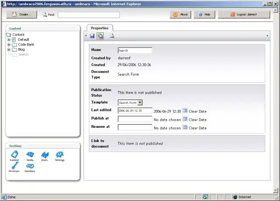The width and height of the screenshot is (280, 201).
Task: Open the Media section
Action: tap(30, 155)
